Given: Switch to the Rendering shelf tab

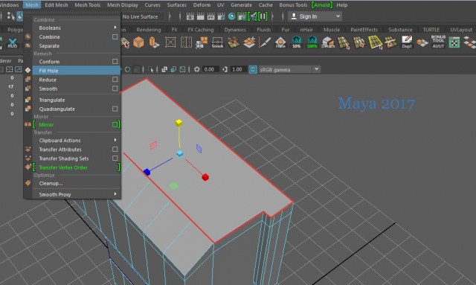Looking at the screenshot, I should pos(149,30).
